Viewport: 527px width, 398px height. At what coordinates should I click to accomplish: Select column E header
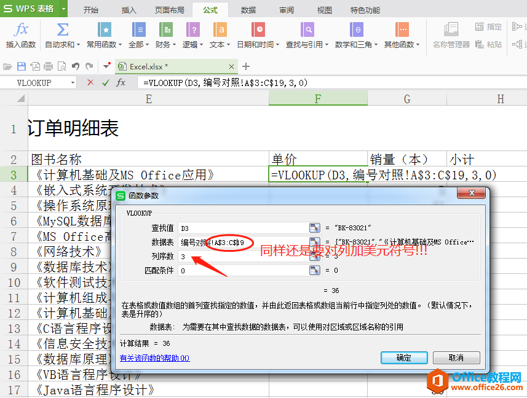[x=149, y=99]
